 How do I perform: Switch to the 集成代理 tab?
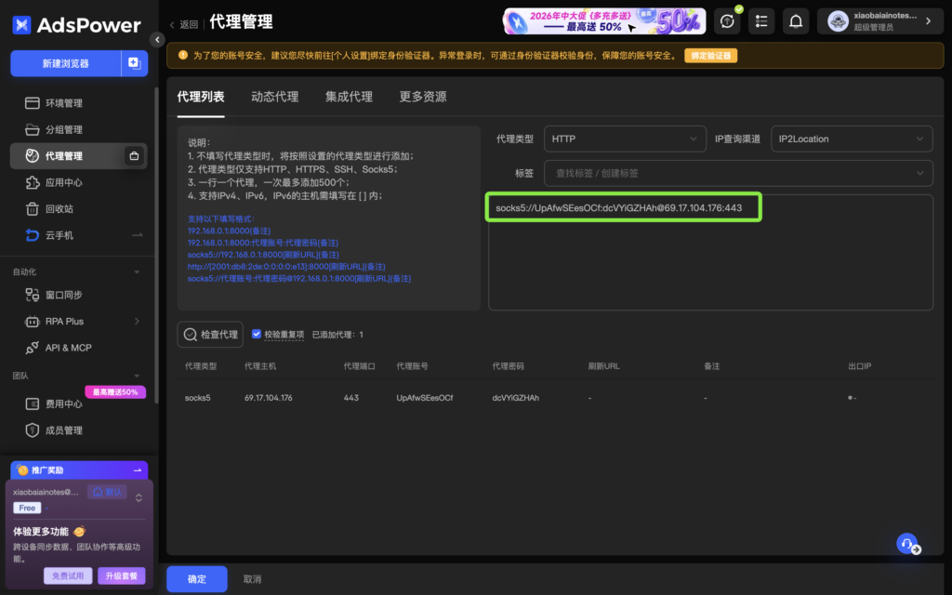click(350, 97)
